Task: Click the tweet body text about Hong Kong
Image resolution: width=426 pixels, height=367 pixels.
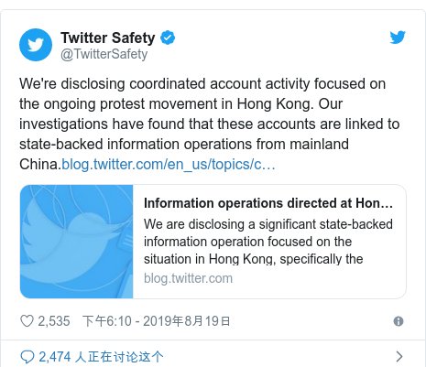Action: pos(210,124)
